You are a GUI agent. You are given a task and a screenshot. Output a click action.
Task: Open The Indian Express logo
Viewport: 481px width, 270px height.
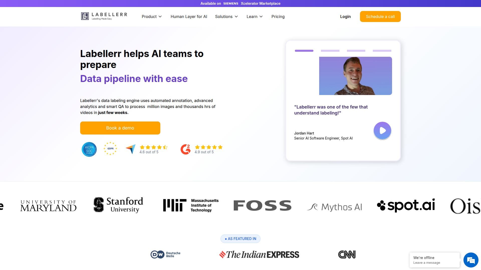[259, 254]
